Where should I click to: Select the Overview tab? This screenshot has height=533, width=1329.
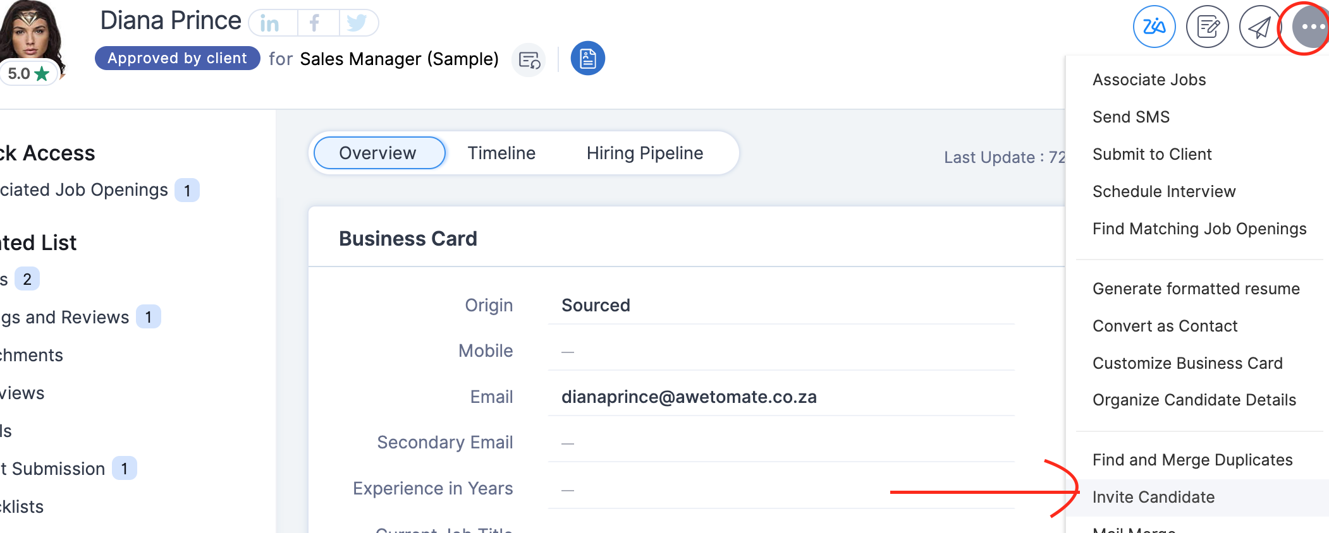[378, 153]
